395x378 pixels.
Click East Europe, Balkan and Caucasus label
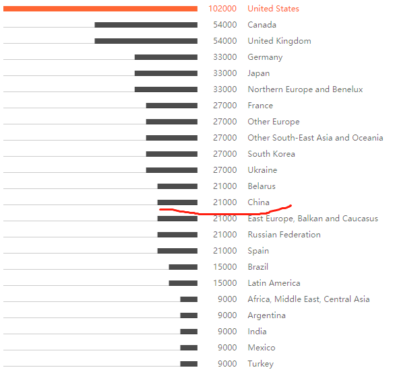point(313,219)
